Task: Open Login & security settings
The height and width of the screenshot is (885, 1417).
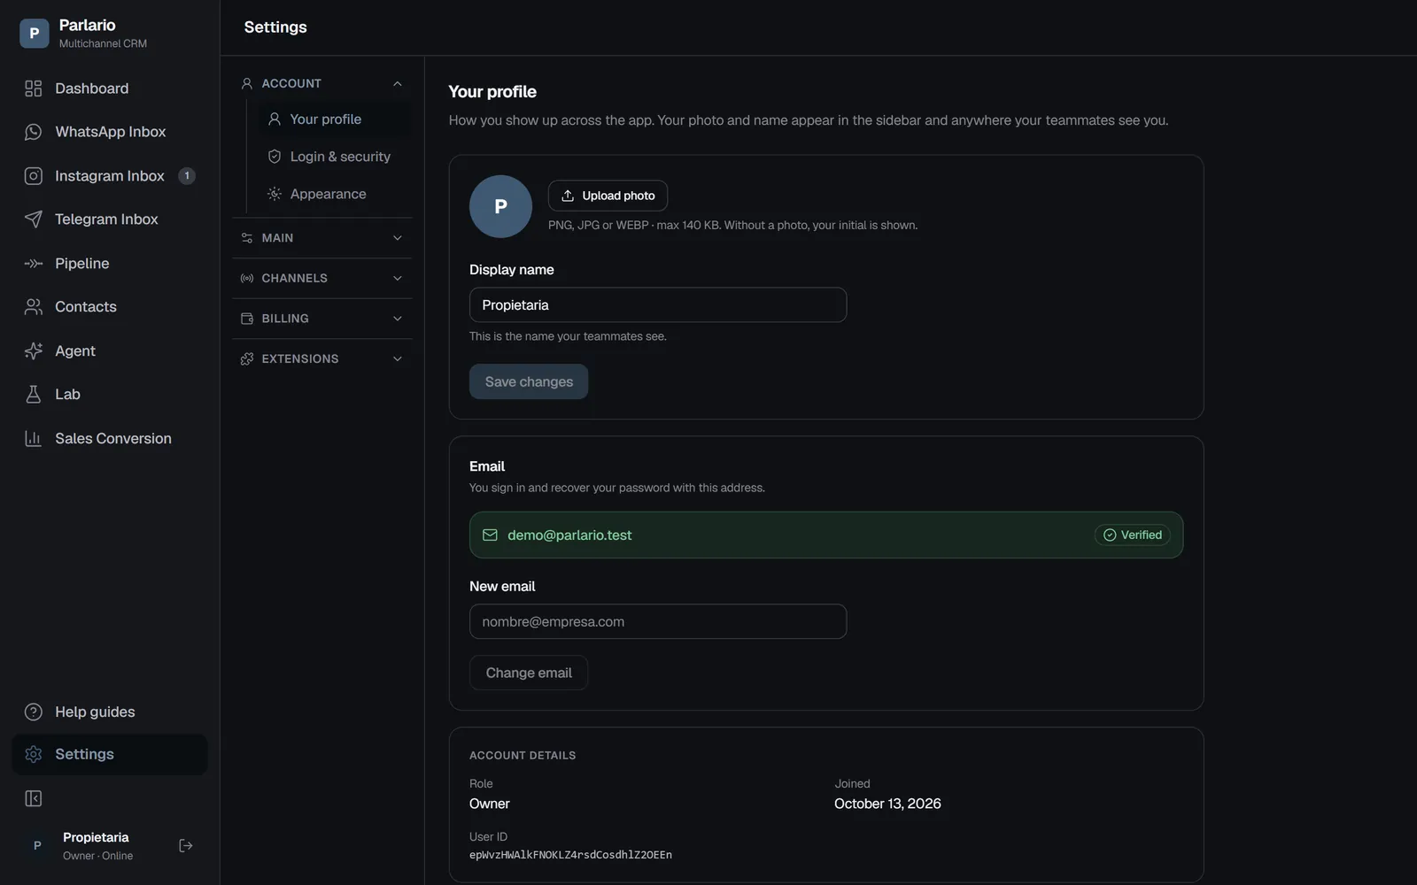Action: [334, 157]
